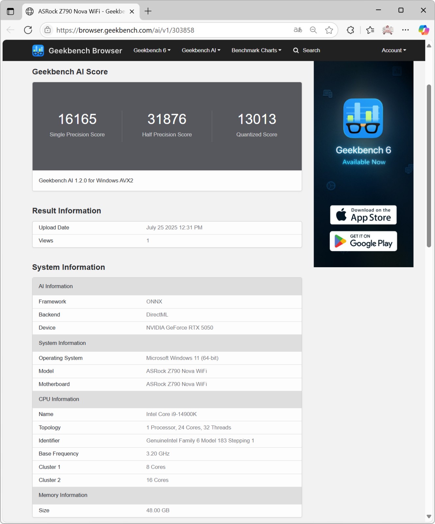Expand the Geekbench 6 dropdown menu
Viewport: 435px width, 524px height.
(x=152, y=50)
